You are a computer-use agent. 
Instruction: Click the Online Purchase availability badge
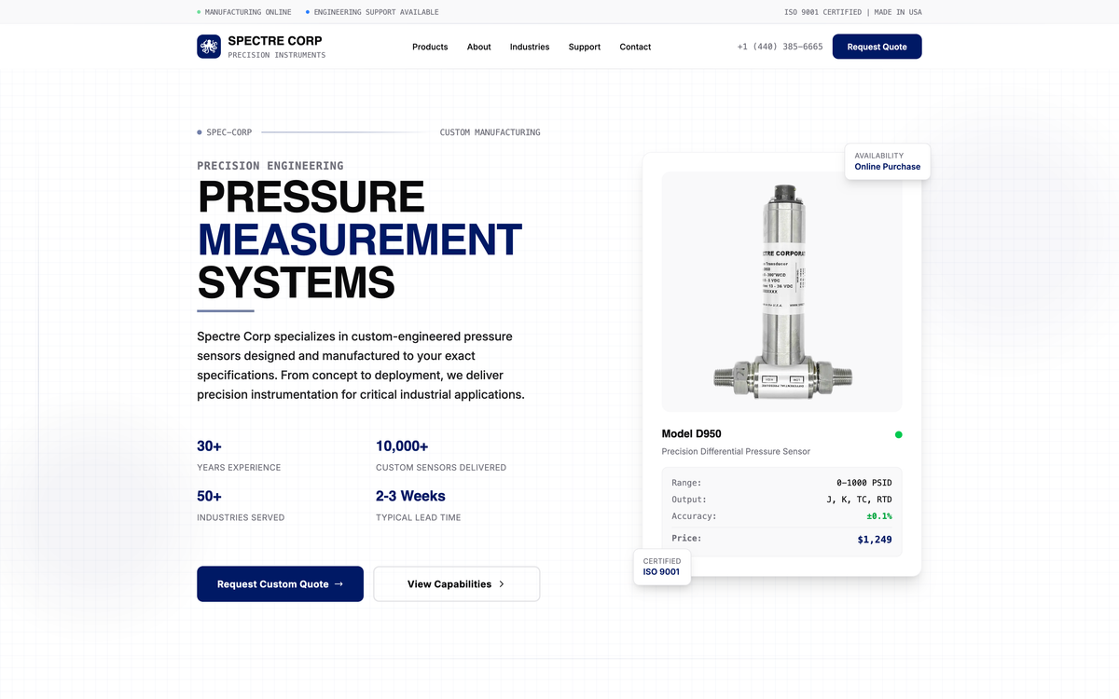point(887,161)
